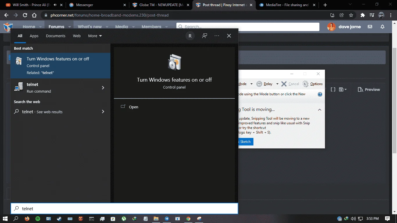This screenshot has height=223, width=397.
Task: Click the volume icon in the system tray
Action: [x=353, y=219]
